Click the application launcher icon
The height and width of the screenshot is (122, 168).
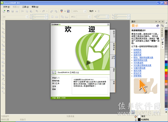click(x=62, y=11)
